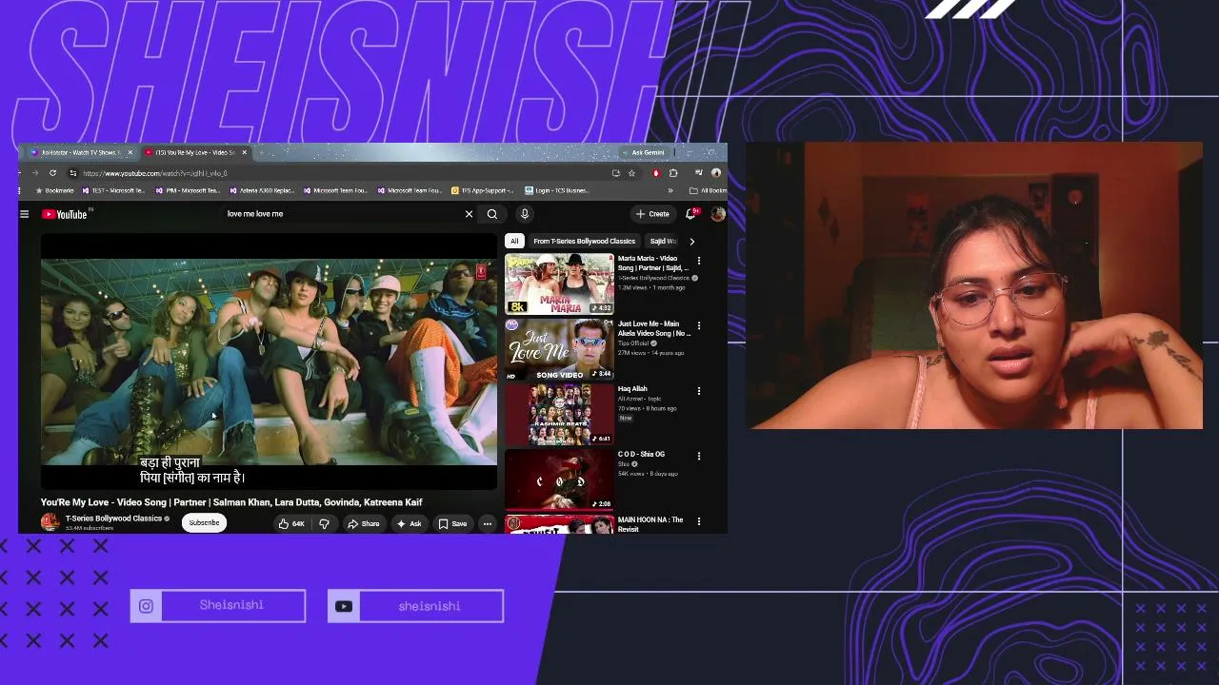The image size is (1219, 685).
Task: Click the Chrome address bar URL
Action: (154, 173)
